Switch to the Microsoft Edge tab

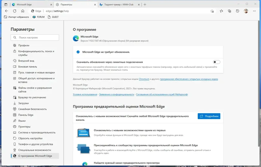coord(32,5)
